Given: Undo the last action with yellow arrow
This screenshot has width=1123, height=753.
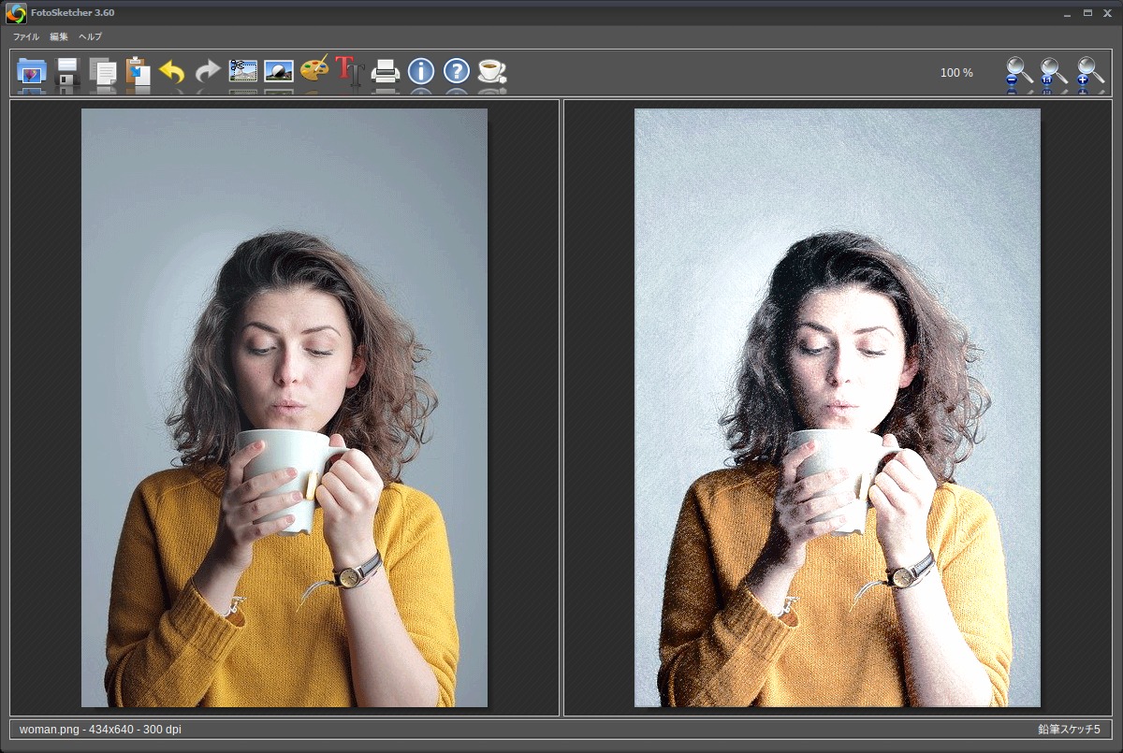Looking at the screenshot, I should pyautogui.click(x=172, y=71).
